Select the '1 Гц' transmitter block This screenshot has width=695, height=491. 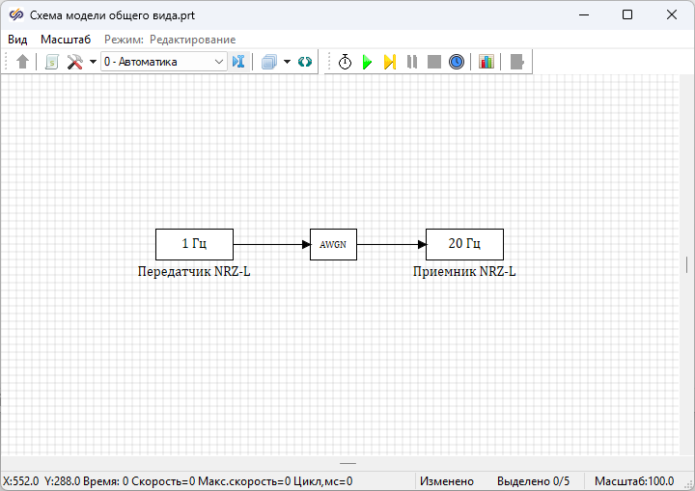click(x=194, y=244)
